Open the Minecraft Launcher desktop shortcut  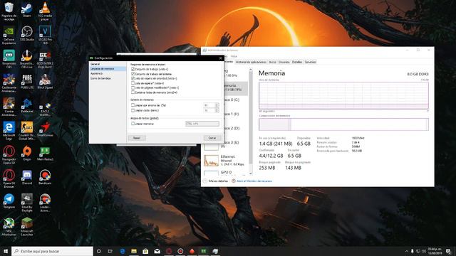27,226
